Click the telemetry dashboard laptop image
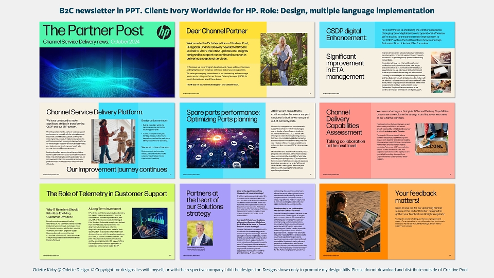 [150, 223]
